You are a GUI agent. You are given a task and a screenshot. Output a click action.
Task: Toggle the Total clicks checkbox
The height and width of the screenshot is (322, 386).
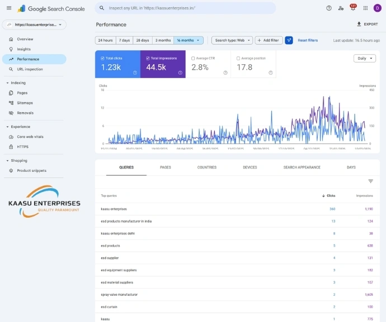[x=102, y=58]
